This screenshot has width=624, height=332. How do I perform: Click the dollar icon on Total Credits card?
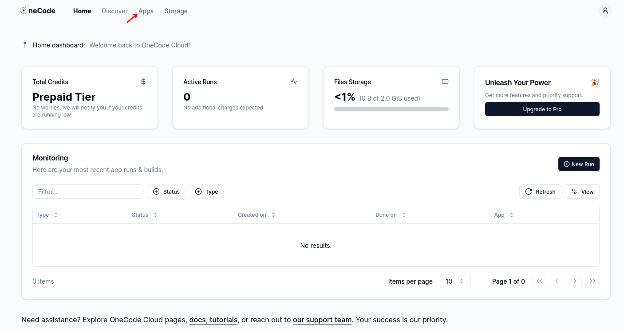pos(142,82)
